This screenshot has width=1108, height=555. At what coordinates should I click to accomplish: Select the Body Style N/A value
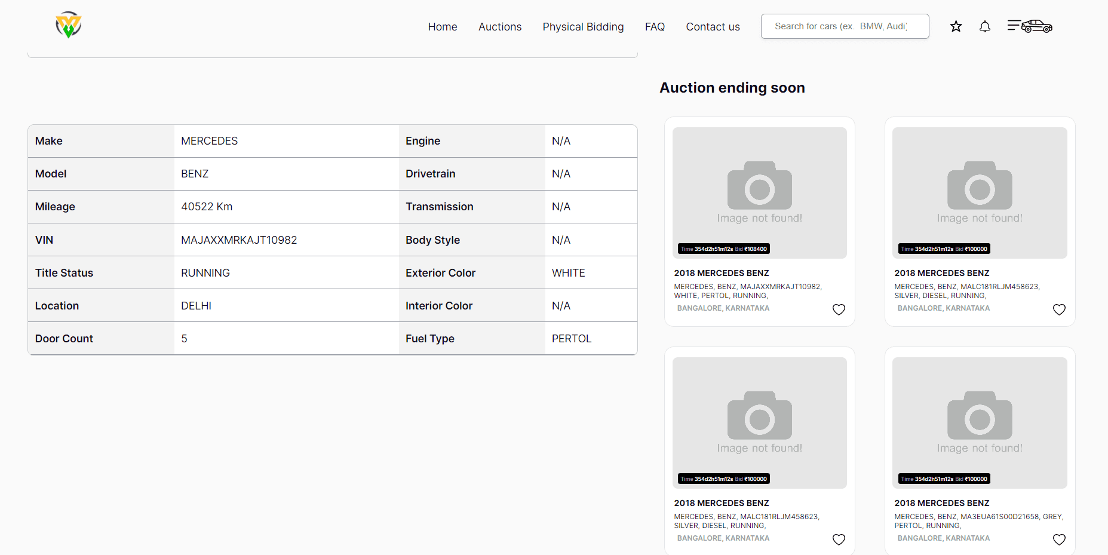click(x=561, y=240)
